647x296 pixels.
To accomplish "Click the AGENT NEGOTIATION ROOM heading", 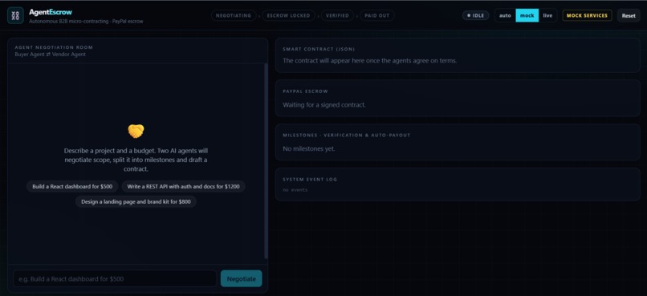I will [x=54, y=47].
